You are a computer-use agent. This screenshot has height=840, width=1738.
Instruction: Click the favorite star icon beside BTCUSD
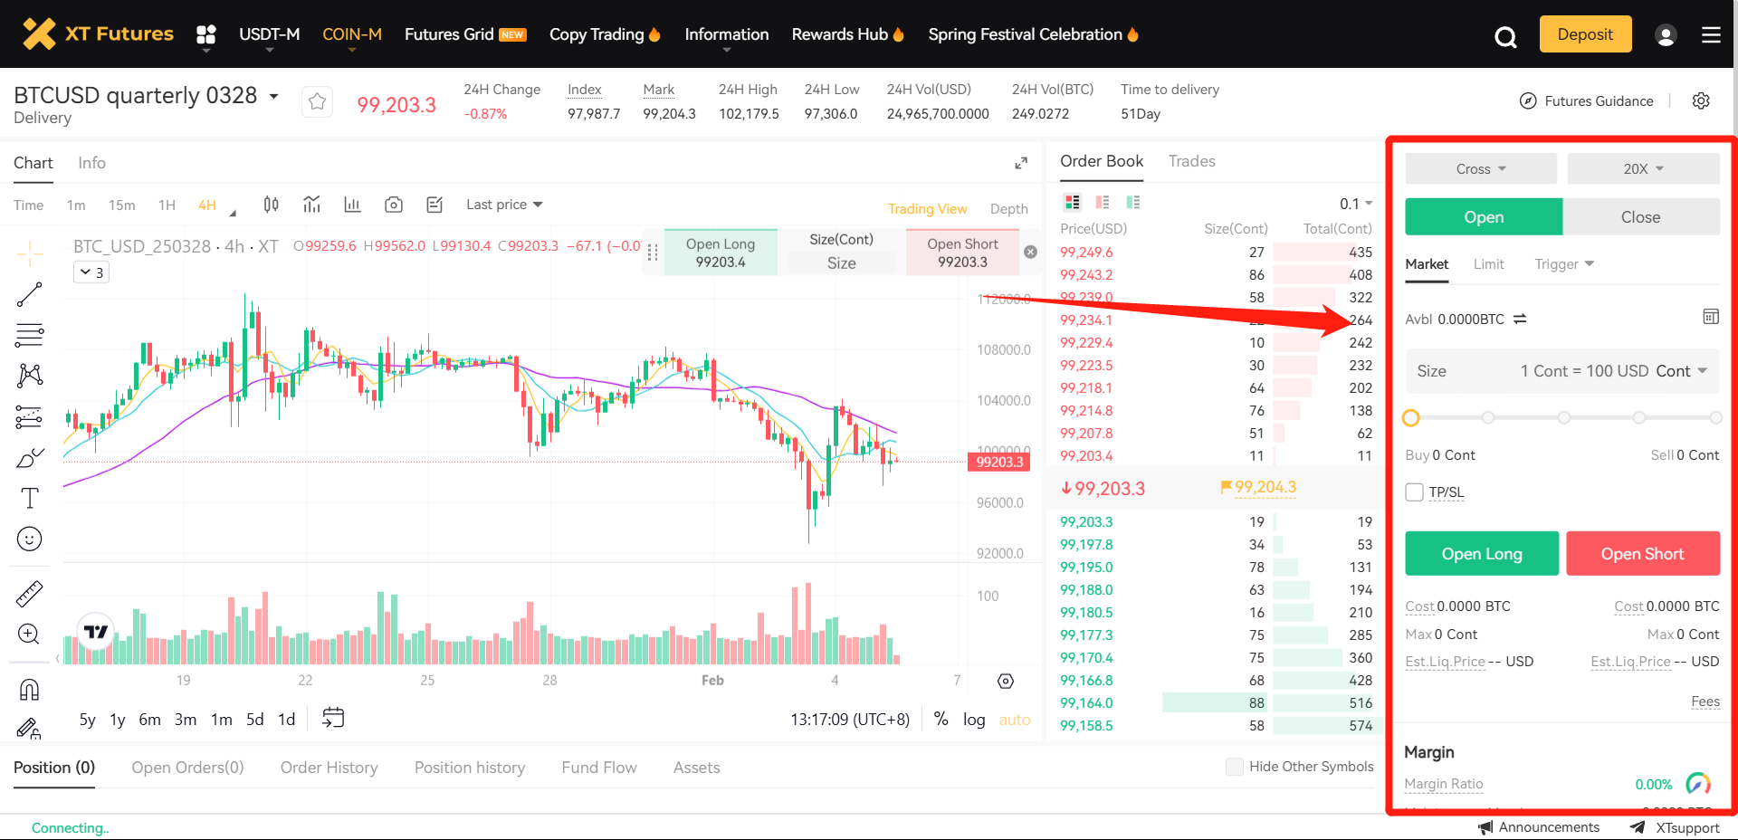coord(317,101)
